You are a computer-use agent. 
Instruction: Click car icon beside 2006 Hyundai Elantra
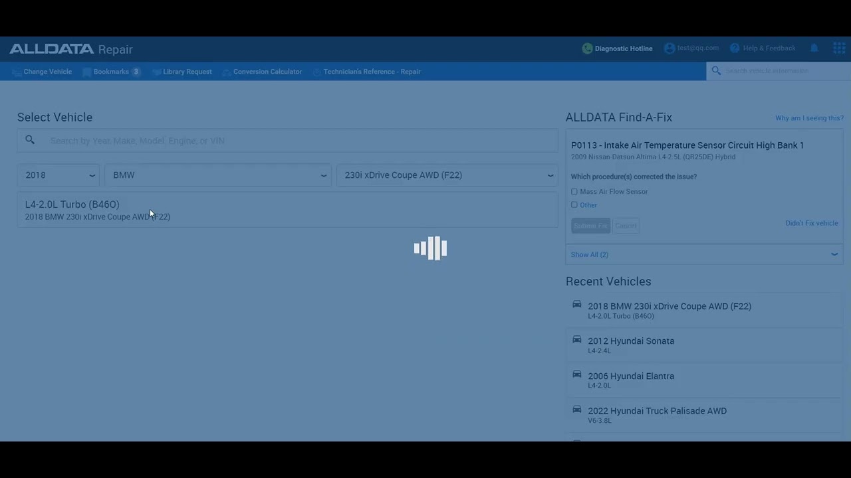coord(576,374)
